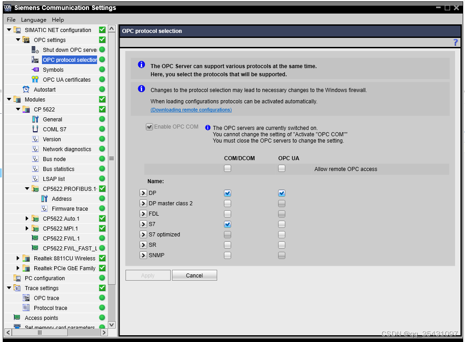Check FDL COM/DCOM checkbox
The image size is (465, 342).
pyautogui.click(x=228, y=214)
